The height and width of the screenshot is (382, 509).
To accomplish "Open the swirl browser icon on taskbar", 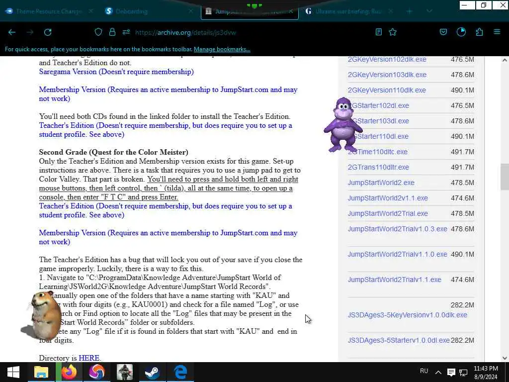I will click(x=97, y=372).
